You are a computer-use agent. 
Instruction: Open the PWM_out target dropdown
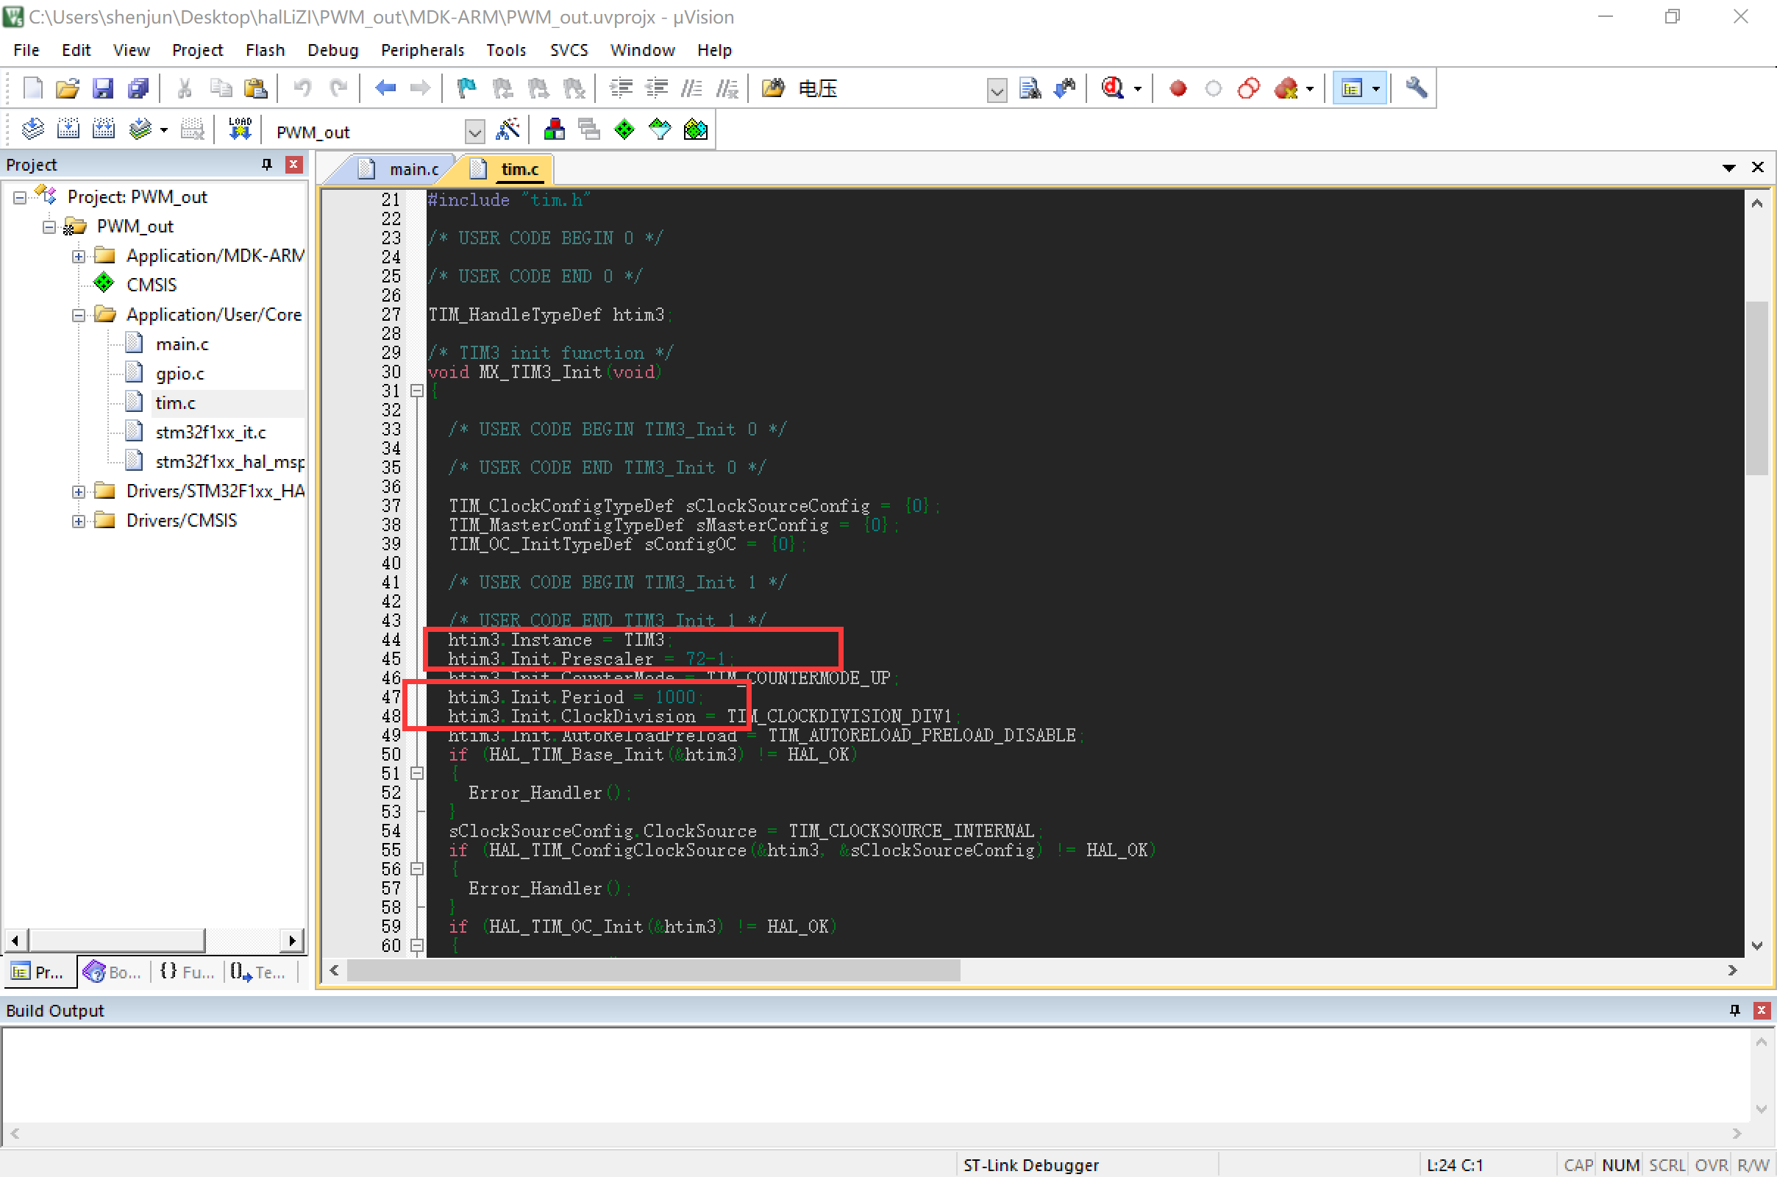(x=474, y=132)
